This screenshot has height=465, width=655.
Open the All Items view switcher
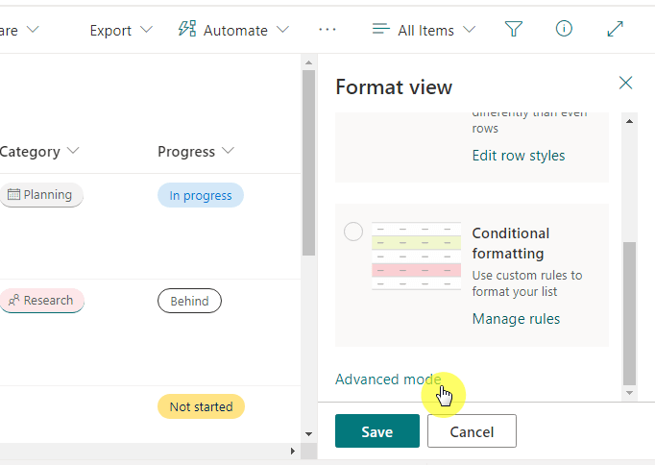(424, 30)
